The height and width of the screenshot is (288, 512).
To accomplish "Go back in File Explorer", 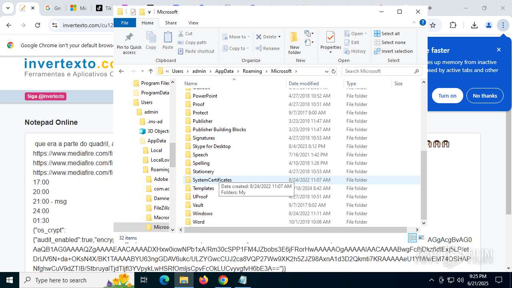I will 122,71.
